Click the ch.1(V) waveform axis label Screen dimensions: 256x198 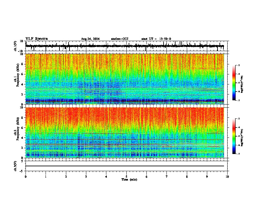pos(16,46)
